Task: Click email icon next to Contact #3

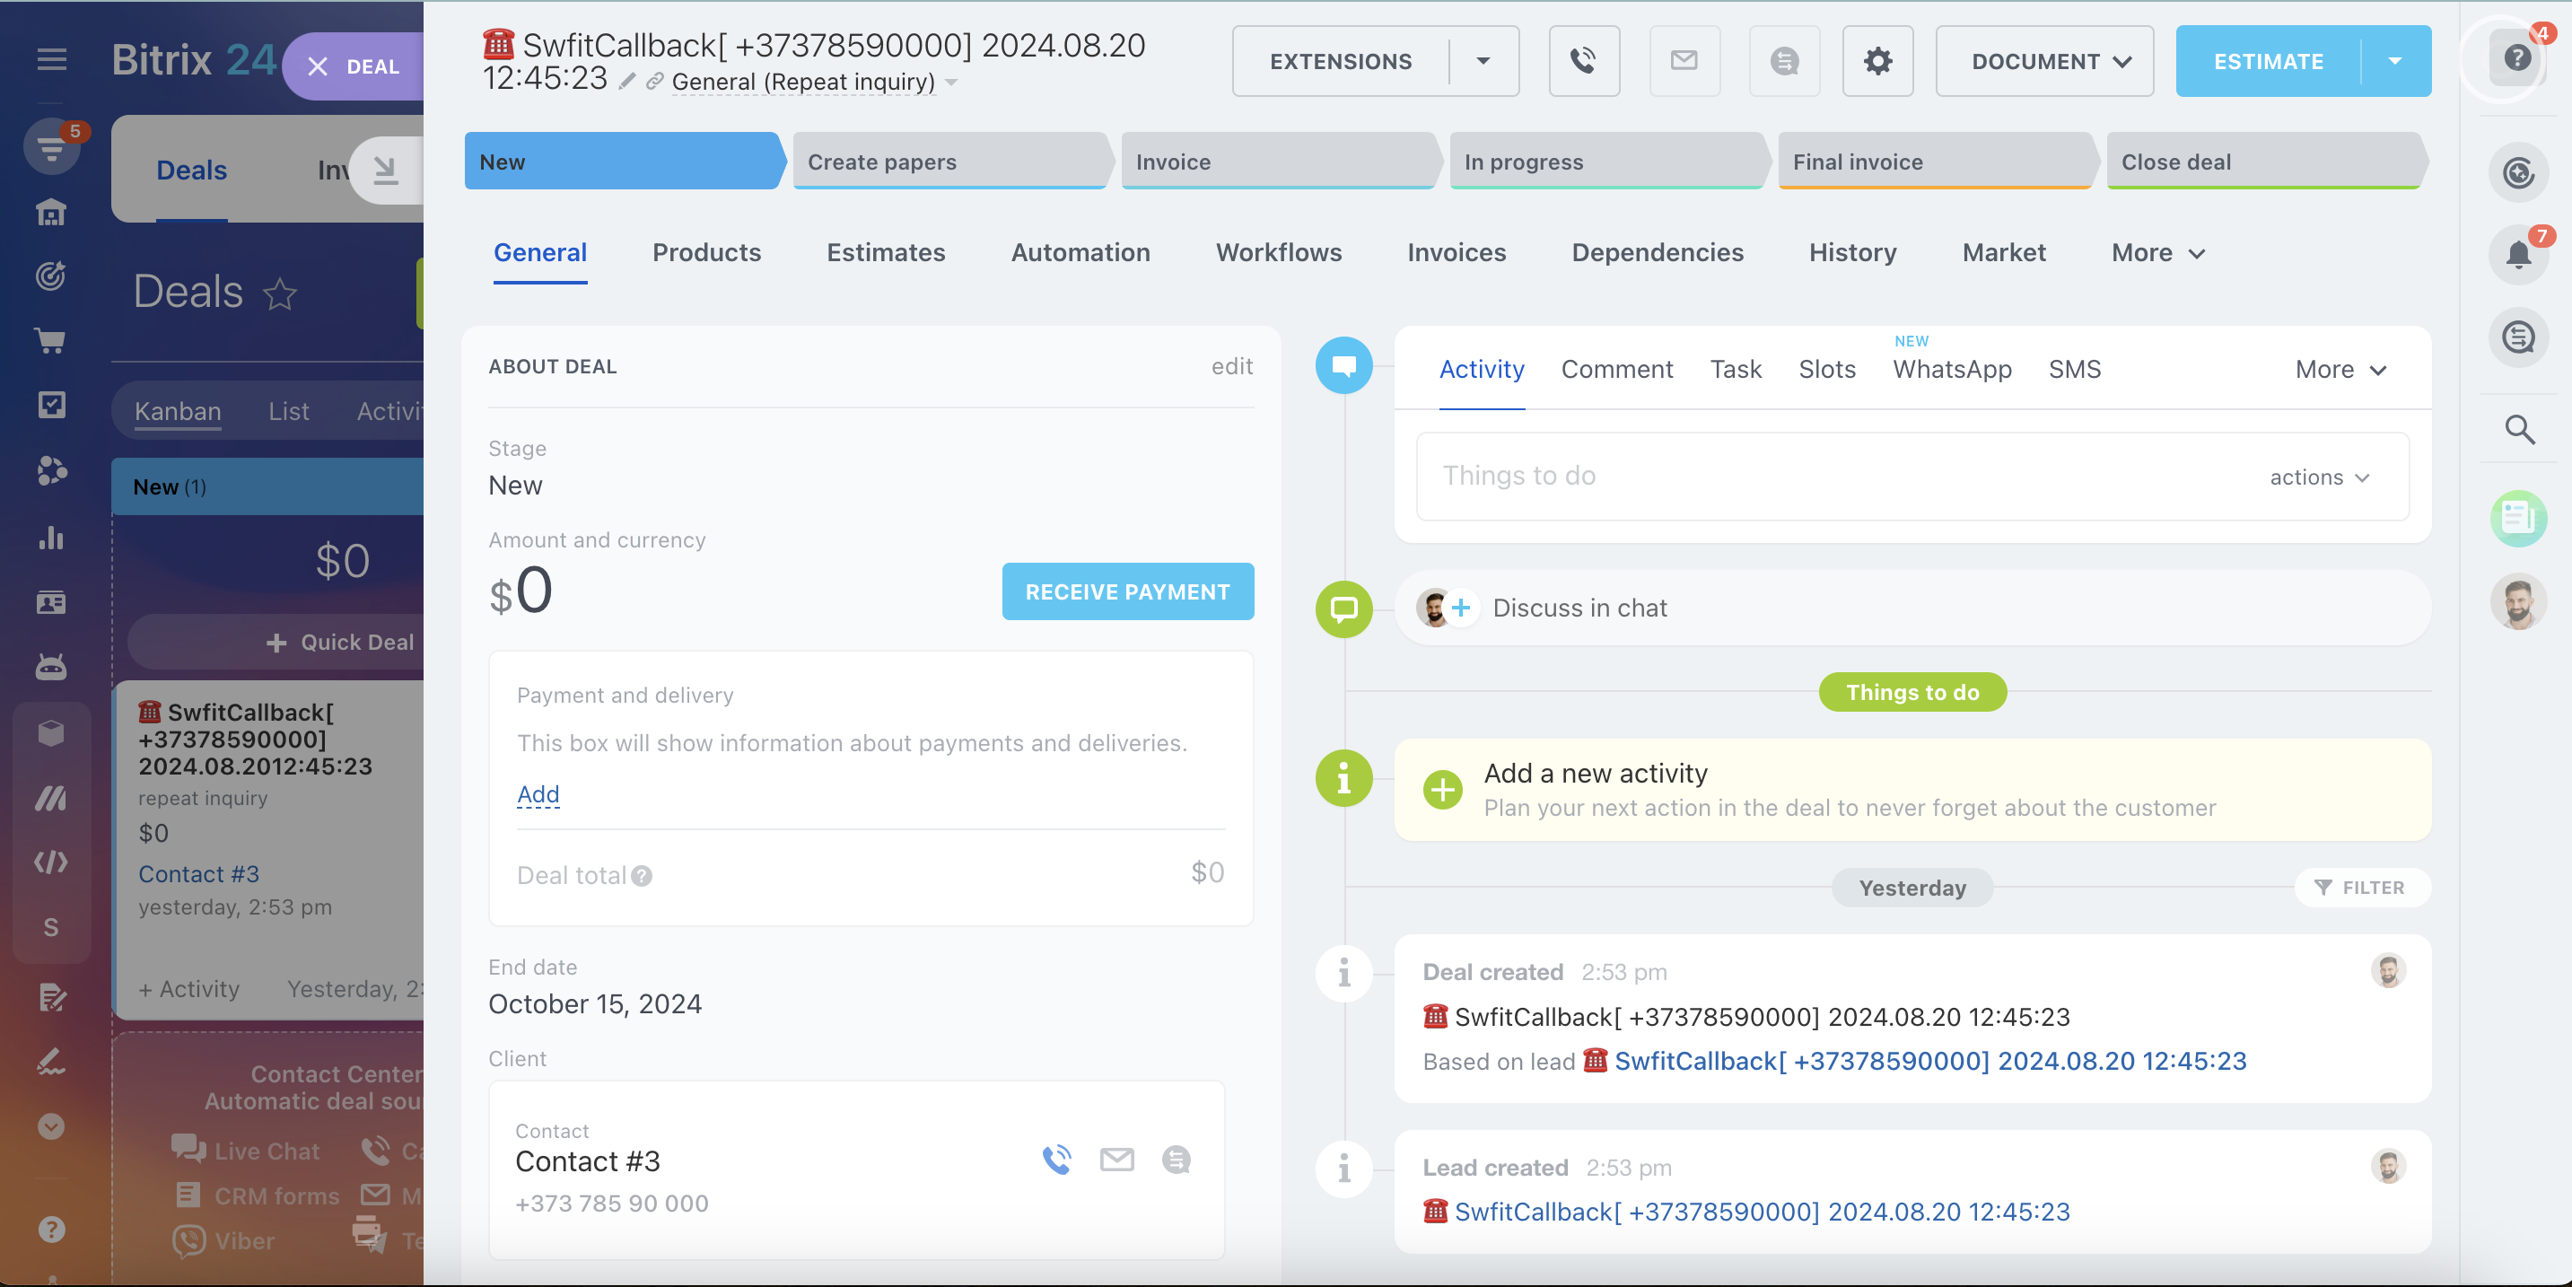Action: 1116,1160
